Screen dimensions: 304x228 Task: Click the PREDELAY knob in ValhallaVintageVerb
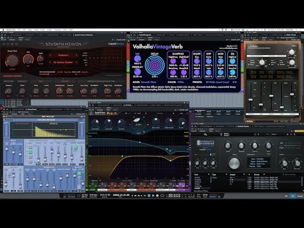pyautogui.click(x=137, y=72)
